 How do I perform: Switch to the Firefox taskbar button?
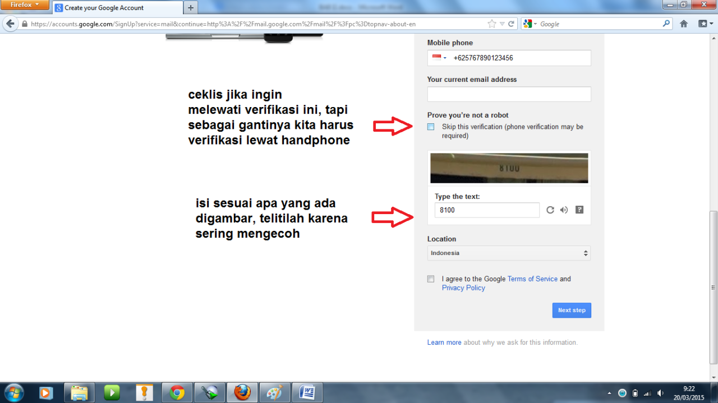click(x=242, y=392)
